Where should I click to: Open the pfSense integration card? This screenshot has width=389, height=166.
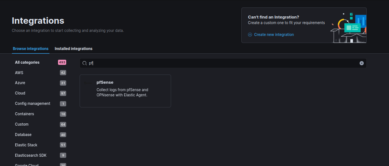click(x=125, y=91)
